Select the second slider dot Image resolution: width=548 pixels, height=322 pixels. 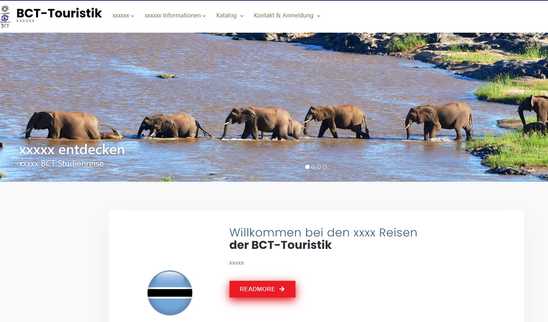click(313, 167)
